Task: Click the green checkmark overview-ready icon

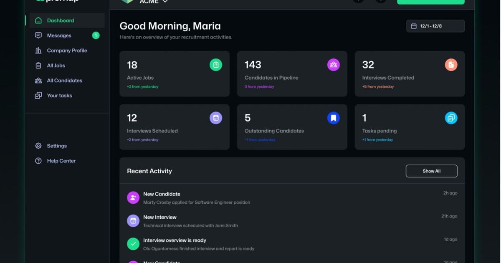Action: coord(133,244)
